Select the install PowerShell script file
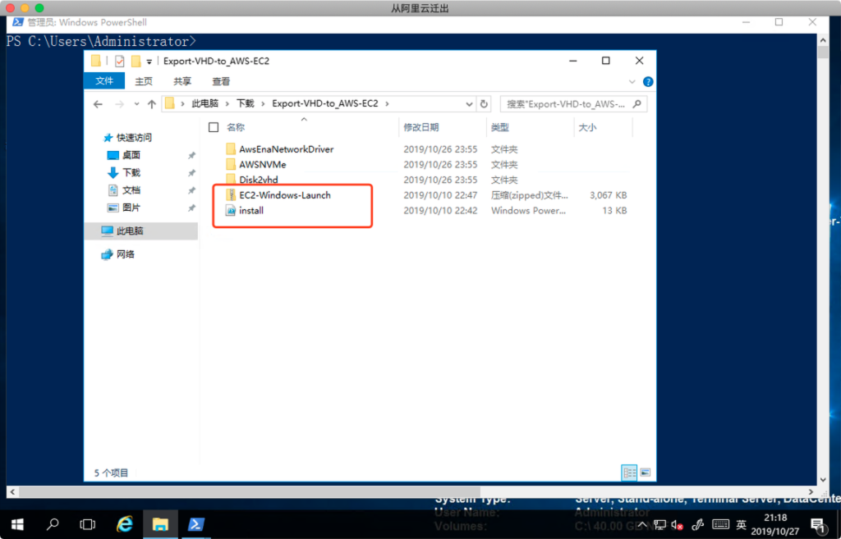The width and height of the screenshot is (841, 539). [x=250, y=211]
